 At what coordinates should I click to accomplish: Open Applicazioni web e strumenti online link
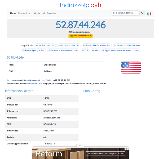[x=120, y=50]
